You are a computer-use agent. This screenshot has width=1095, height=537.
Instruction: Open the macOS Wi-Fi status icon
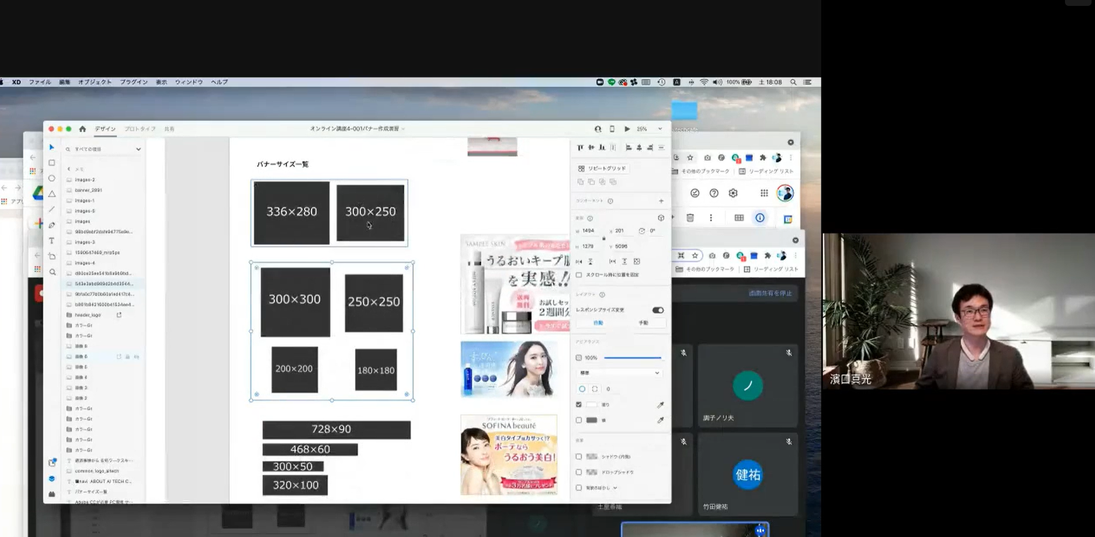point(704,82)
